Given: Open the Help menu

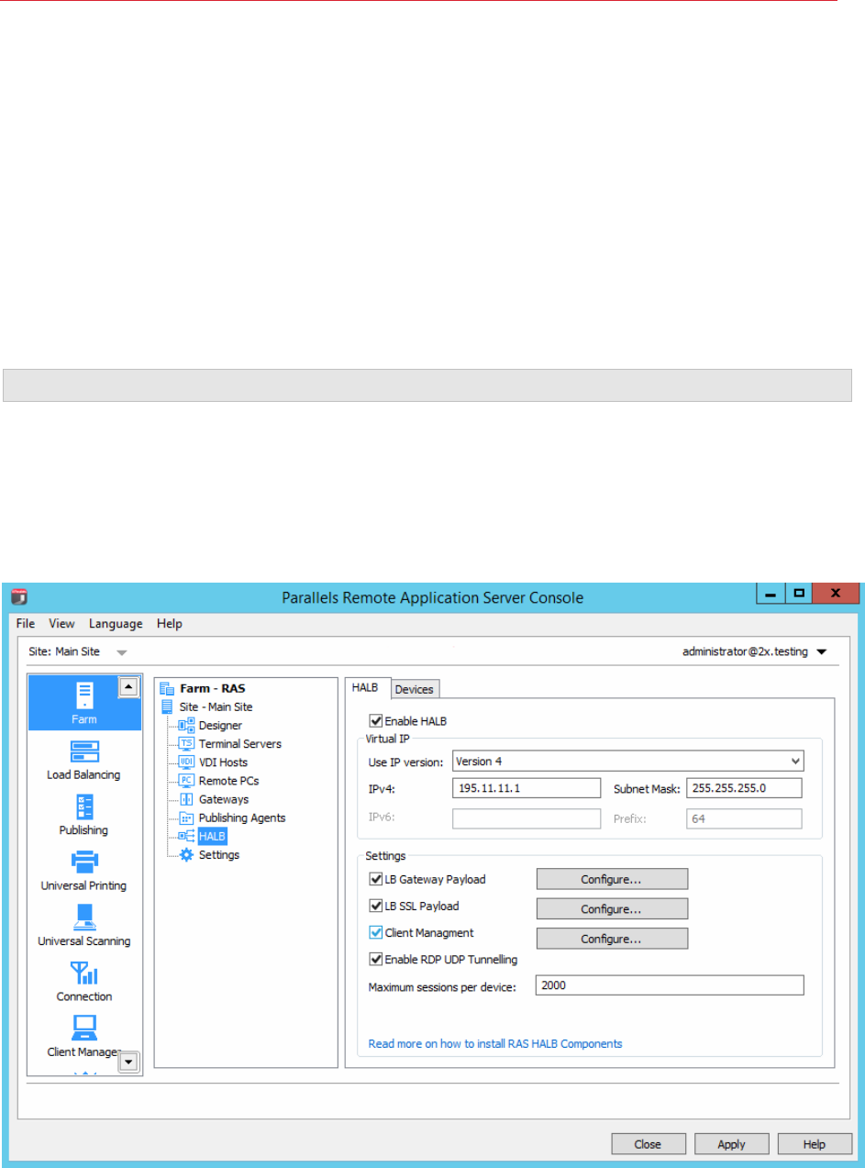Looking at the screenshot, I should 170,624.
